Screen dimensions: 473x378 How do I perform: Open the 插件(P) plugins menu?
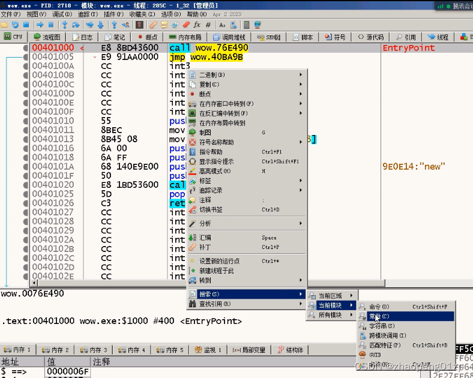point(113,14)
